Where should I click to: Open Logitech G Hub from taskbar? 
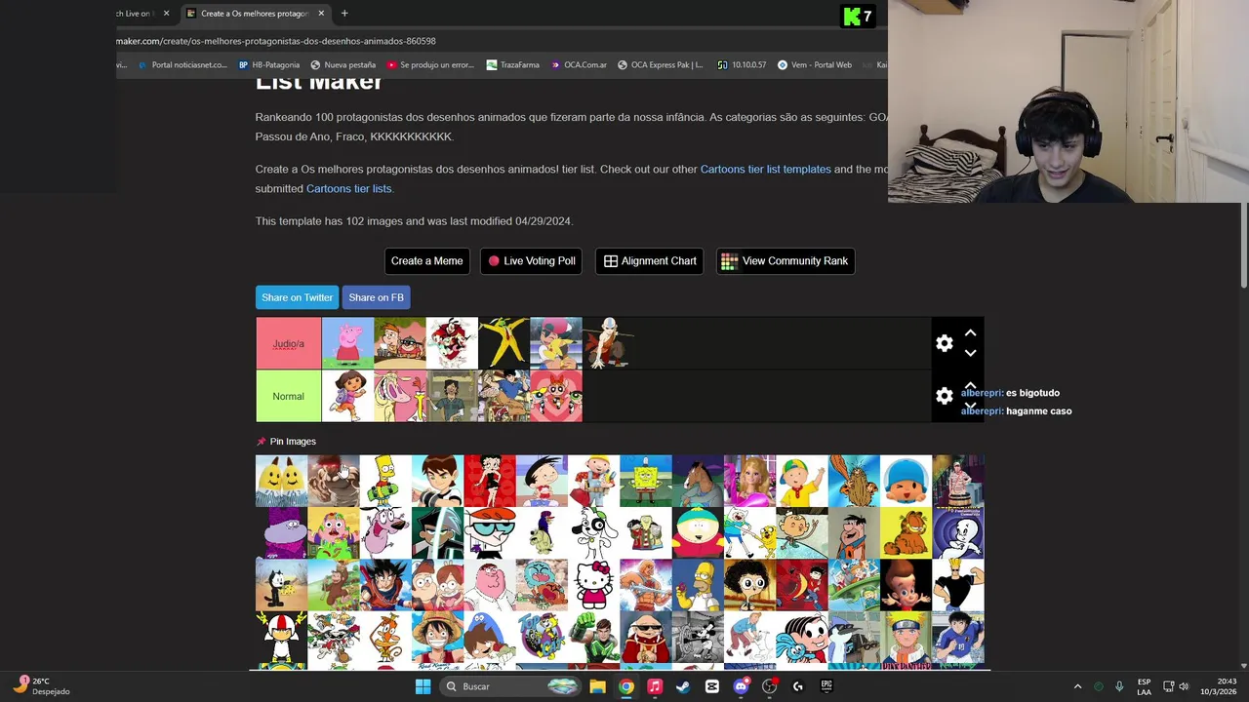[798, 686]
